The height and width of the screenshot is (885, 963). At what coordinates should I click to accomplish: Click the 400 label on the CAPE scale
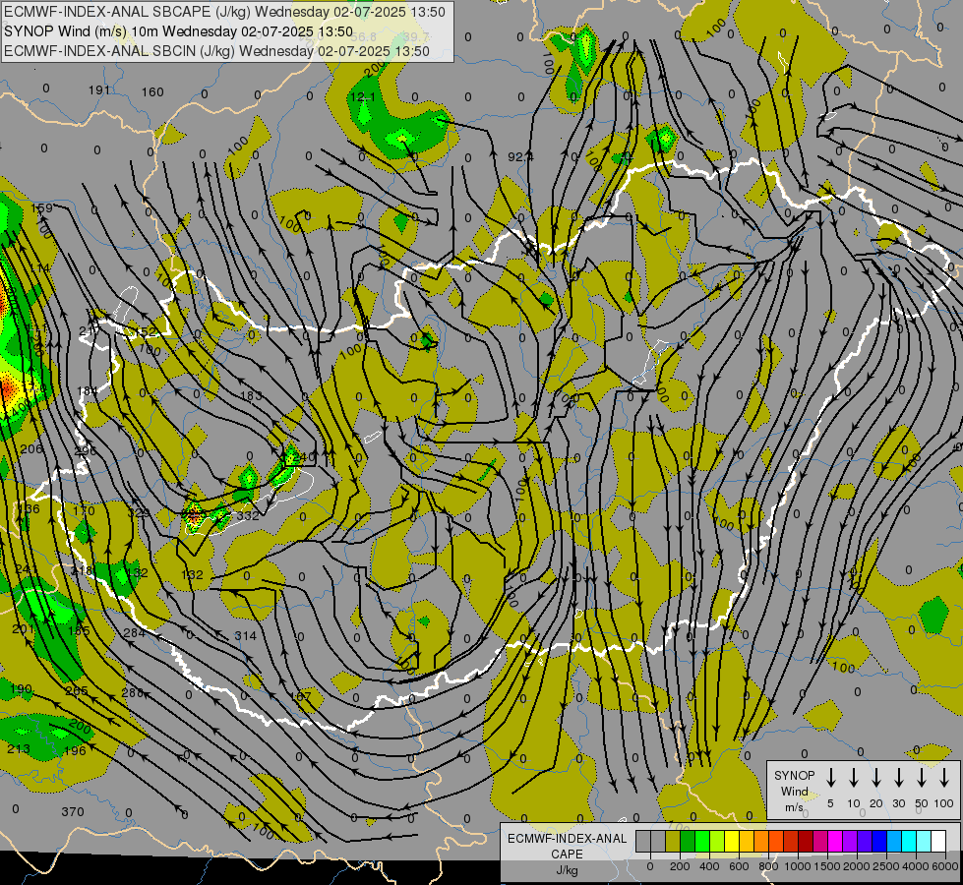[x=709, y=866]
